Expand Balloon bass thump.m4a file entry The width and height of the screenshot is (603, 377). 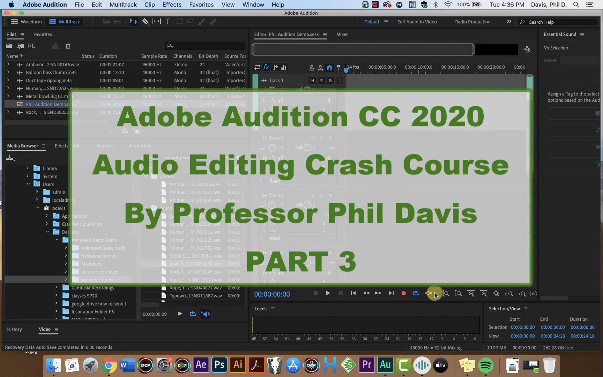pyautogui.click(x=8, y=72)
